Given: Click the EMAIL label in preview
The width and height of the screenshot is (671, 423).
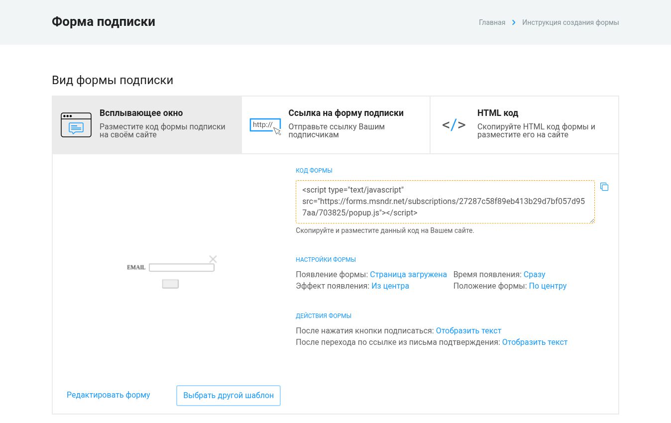Looking at the screenshot, I should [136, 268].
